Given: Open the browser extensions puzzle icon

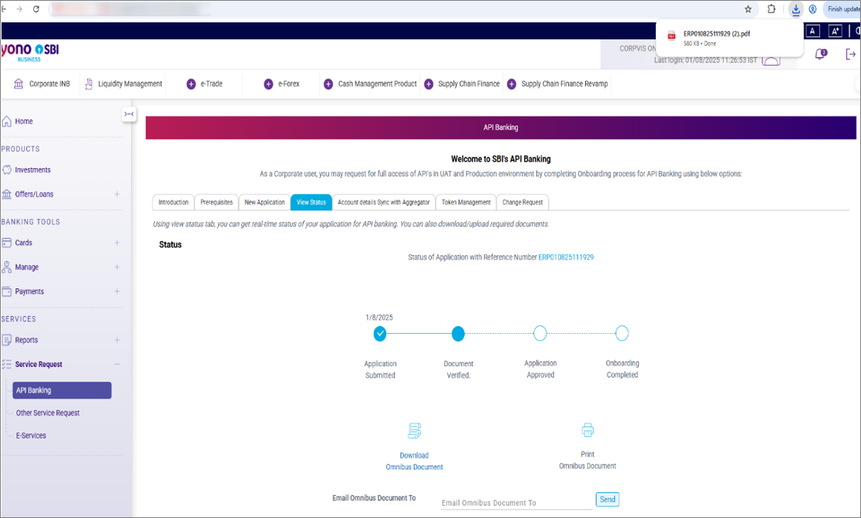Looking at the screenshot, I should pos(772,8).
